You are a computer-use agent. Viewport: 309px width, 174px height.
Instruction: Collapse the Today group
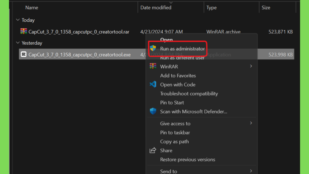click(x=18, y=20)
